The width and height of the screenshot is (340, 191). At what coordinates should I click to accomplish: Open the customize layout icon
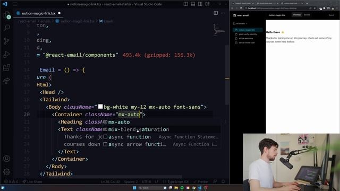tap(207, 4)
